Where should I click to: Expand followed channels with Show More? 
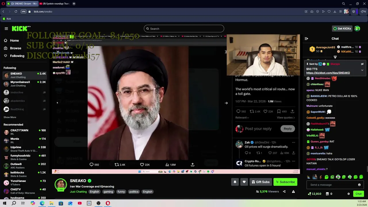pyautogui.click(x=10, y=117)
